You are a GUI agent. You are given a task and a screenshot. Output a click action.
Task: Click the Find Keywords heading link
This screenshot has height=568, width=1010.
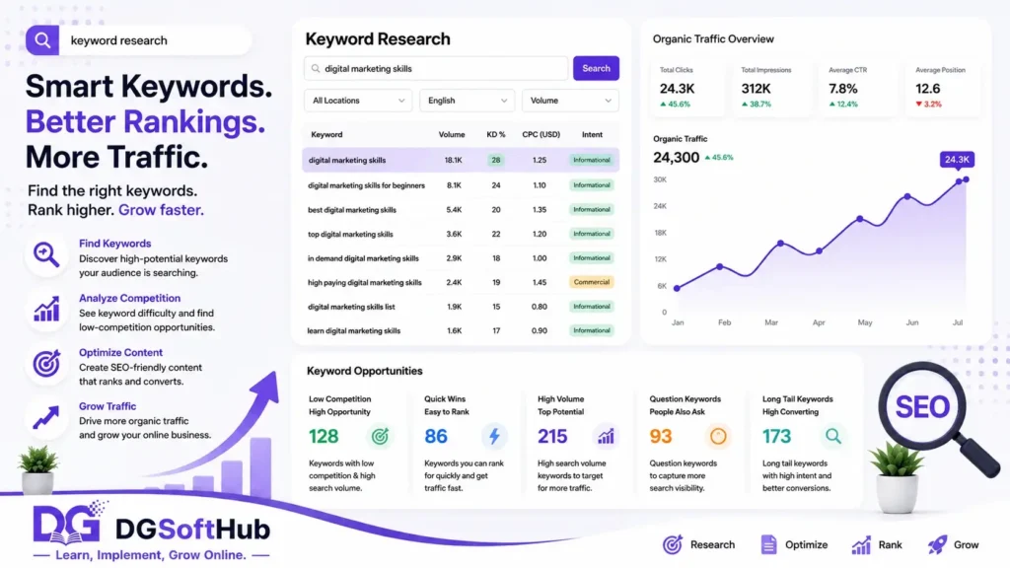coord(114,244)
